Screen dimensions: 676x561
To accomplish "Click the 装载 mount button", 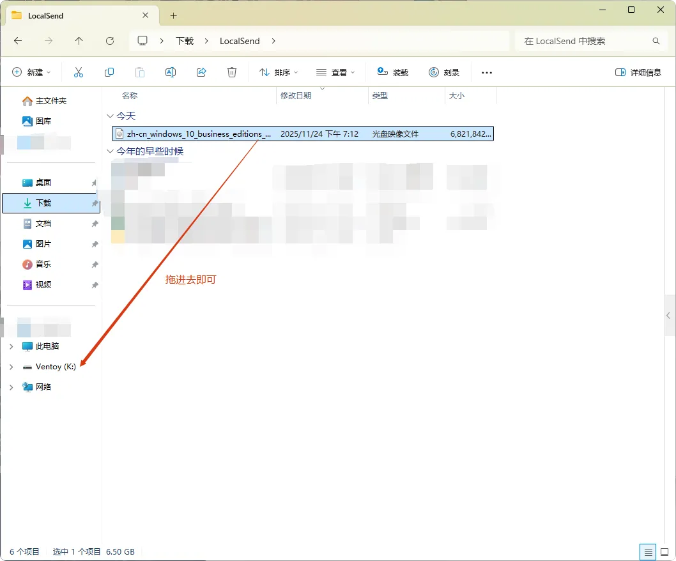I will coord(392,73).
